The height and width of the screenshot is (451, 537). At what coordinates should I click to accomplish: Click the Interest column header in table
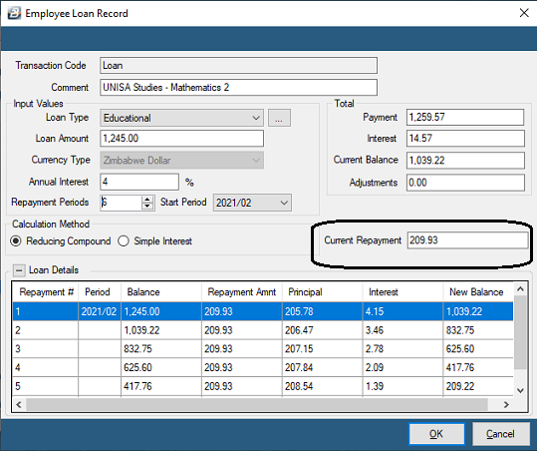click(403, 292)
